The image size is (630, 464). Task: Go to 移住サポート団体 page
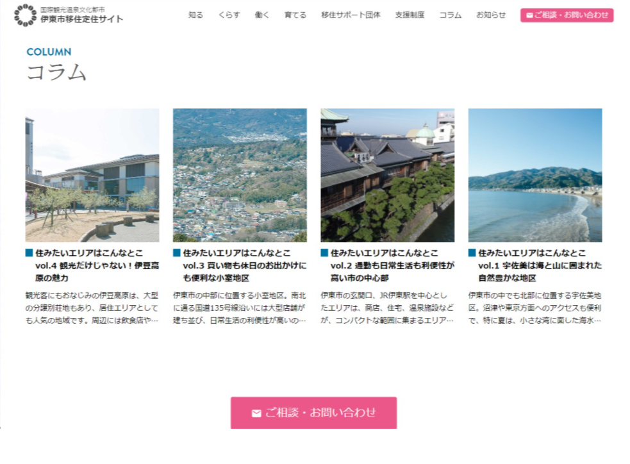pyautogui.click(x=351, y=15)
